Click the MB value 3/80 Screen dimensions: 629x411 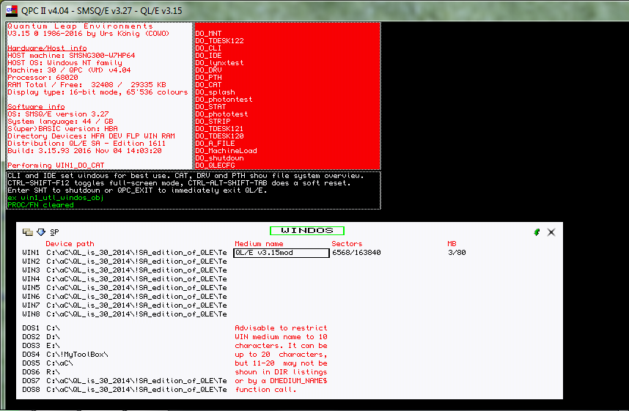tap(457, 253)
